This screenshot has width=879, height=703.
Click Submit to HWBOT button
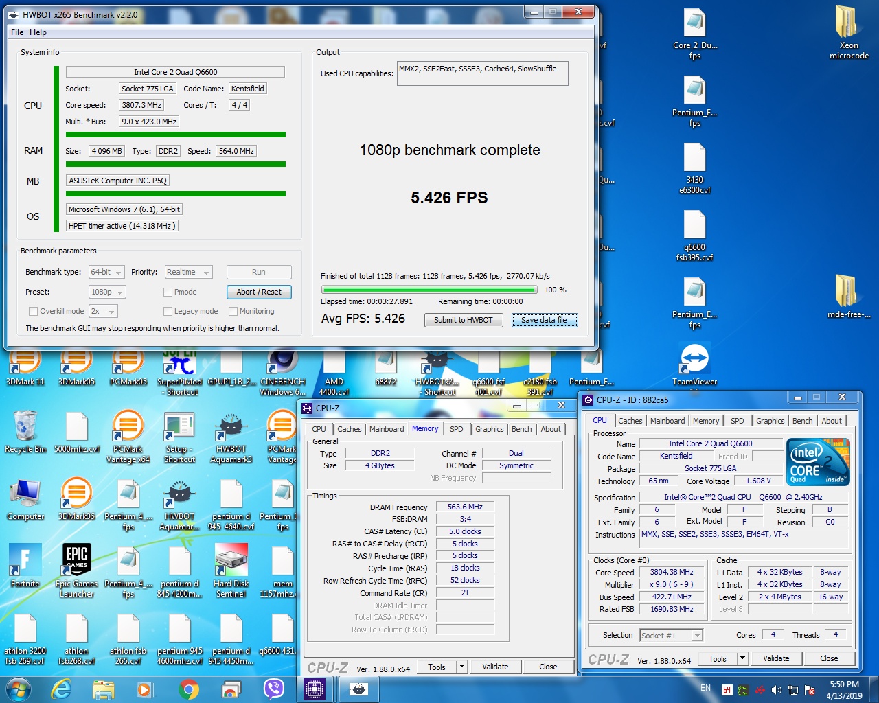[464, 320]
